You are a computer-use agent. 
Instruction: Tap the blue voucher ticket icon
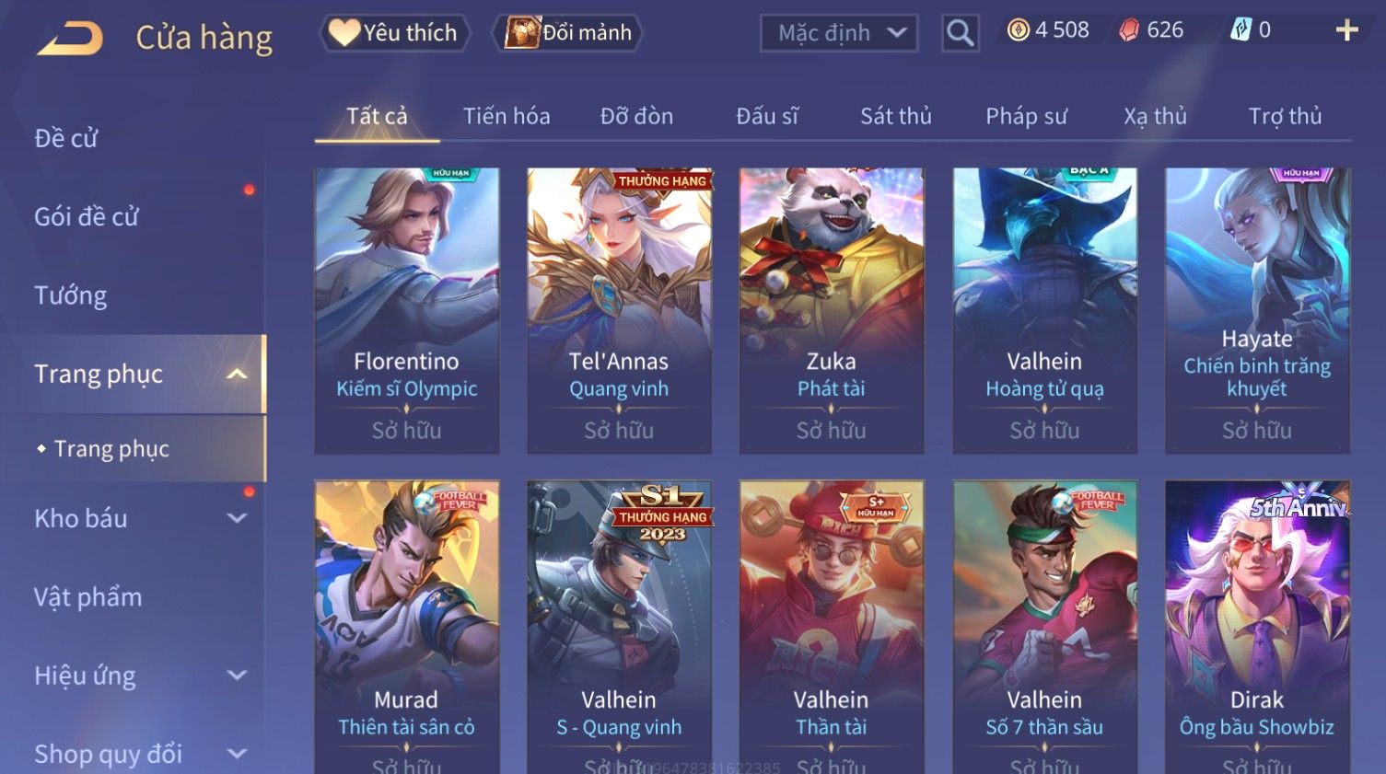point(1240,30)
